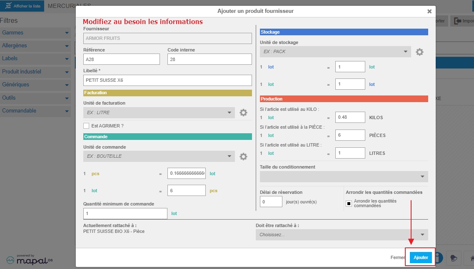Toggle Arrondir les quantités commandées checkbox
Viewport: 474px width, 269px height.
click(349, 204)
